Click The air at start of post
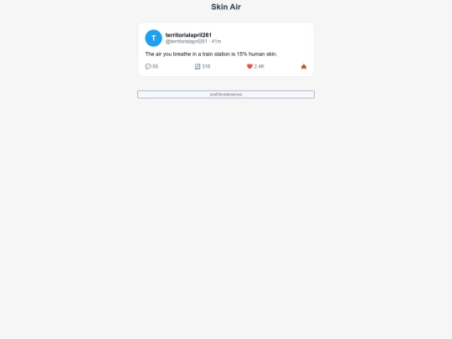452x339 pixels. pyautogui.click(x=153, y=54)
